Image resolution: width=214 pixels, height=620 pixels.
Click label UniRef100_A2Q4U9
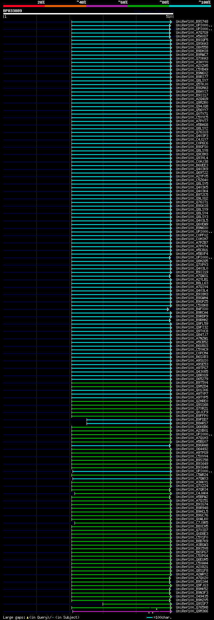tap(192, 99)
